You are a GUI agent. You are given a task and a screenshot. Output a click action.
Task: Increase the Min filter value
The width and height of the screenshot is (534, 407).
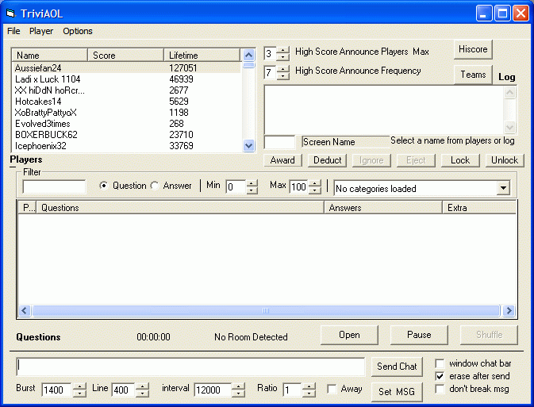point(252,183)
